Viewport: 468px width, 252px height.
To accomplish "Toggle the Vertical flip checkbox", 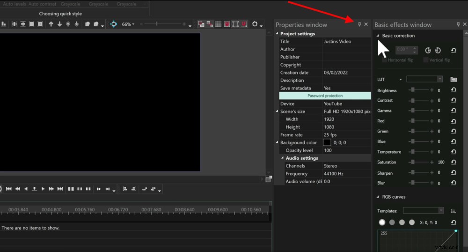I will (x=426, y=60).
